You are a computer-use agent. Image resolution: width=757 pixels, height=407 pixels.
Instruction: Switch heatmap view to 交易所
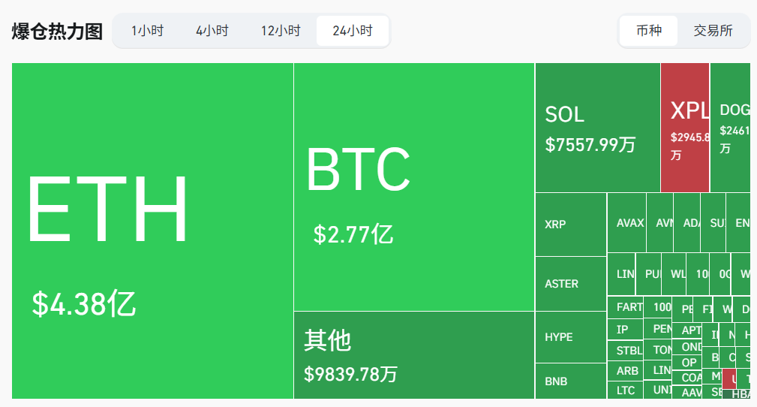point(713,31)
